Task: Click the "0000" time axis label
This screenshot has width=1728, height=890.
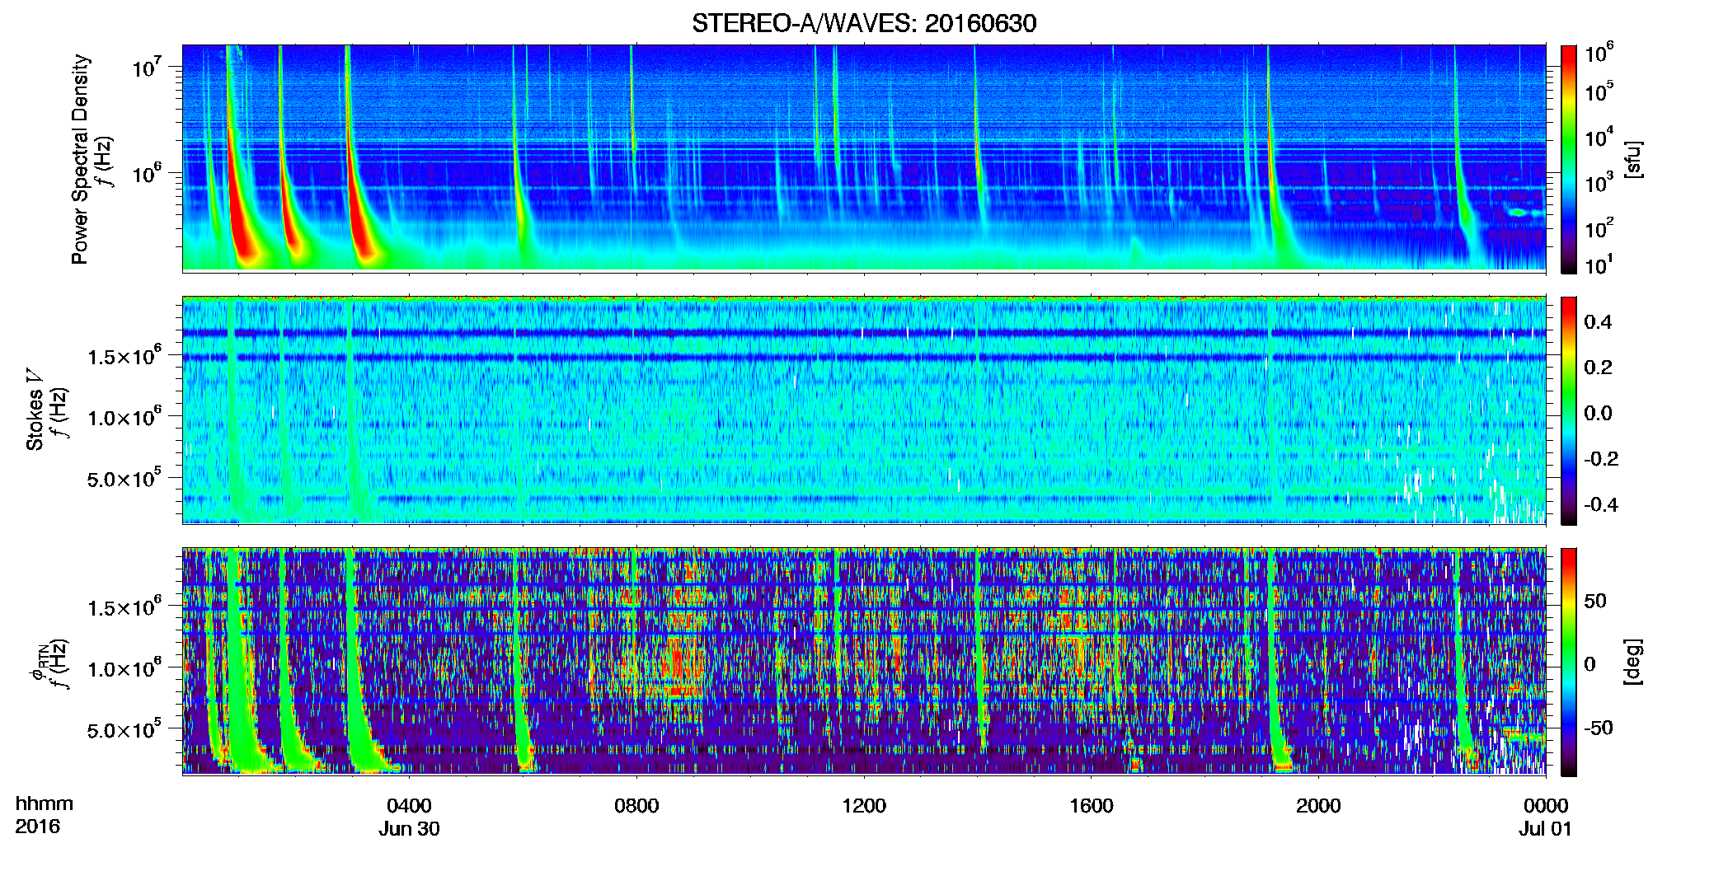Action: (x=1546, y=805)
